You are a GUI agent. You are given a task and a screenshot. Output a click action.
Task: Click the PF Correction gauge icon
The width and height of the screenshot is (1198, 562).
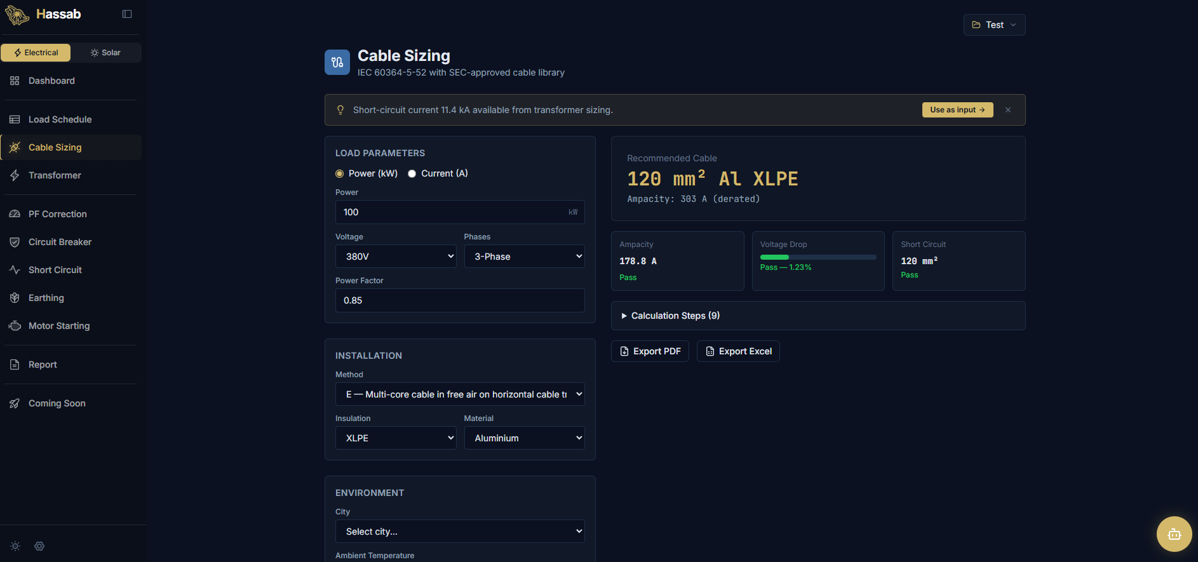[x=15, y=214]
